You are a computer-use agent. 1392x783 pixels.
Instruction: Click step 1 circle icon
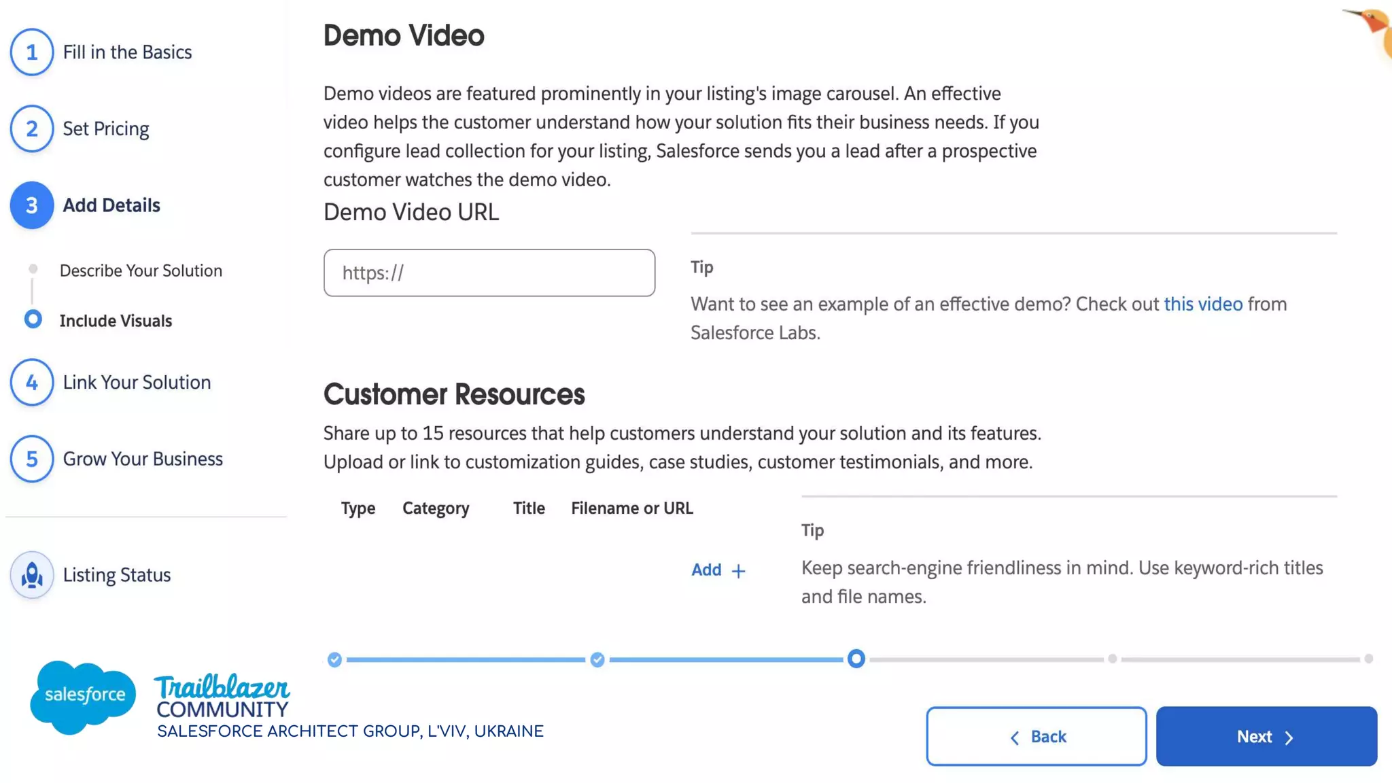coord(32,52)
